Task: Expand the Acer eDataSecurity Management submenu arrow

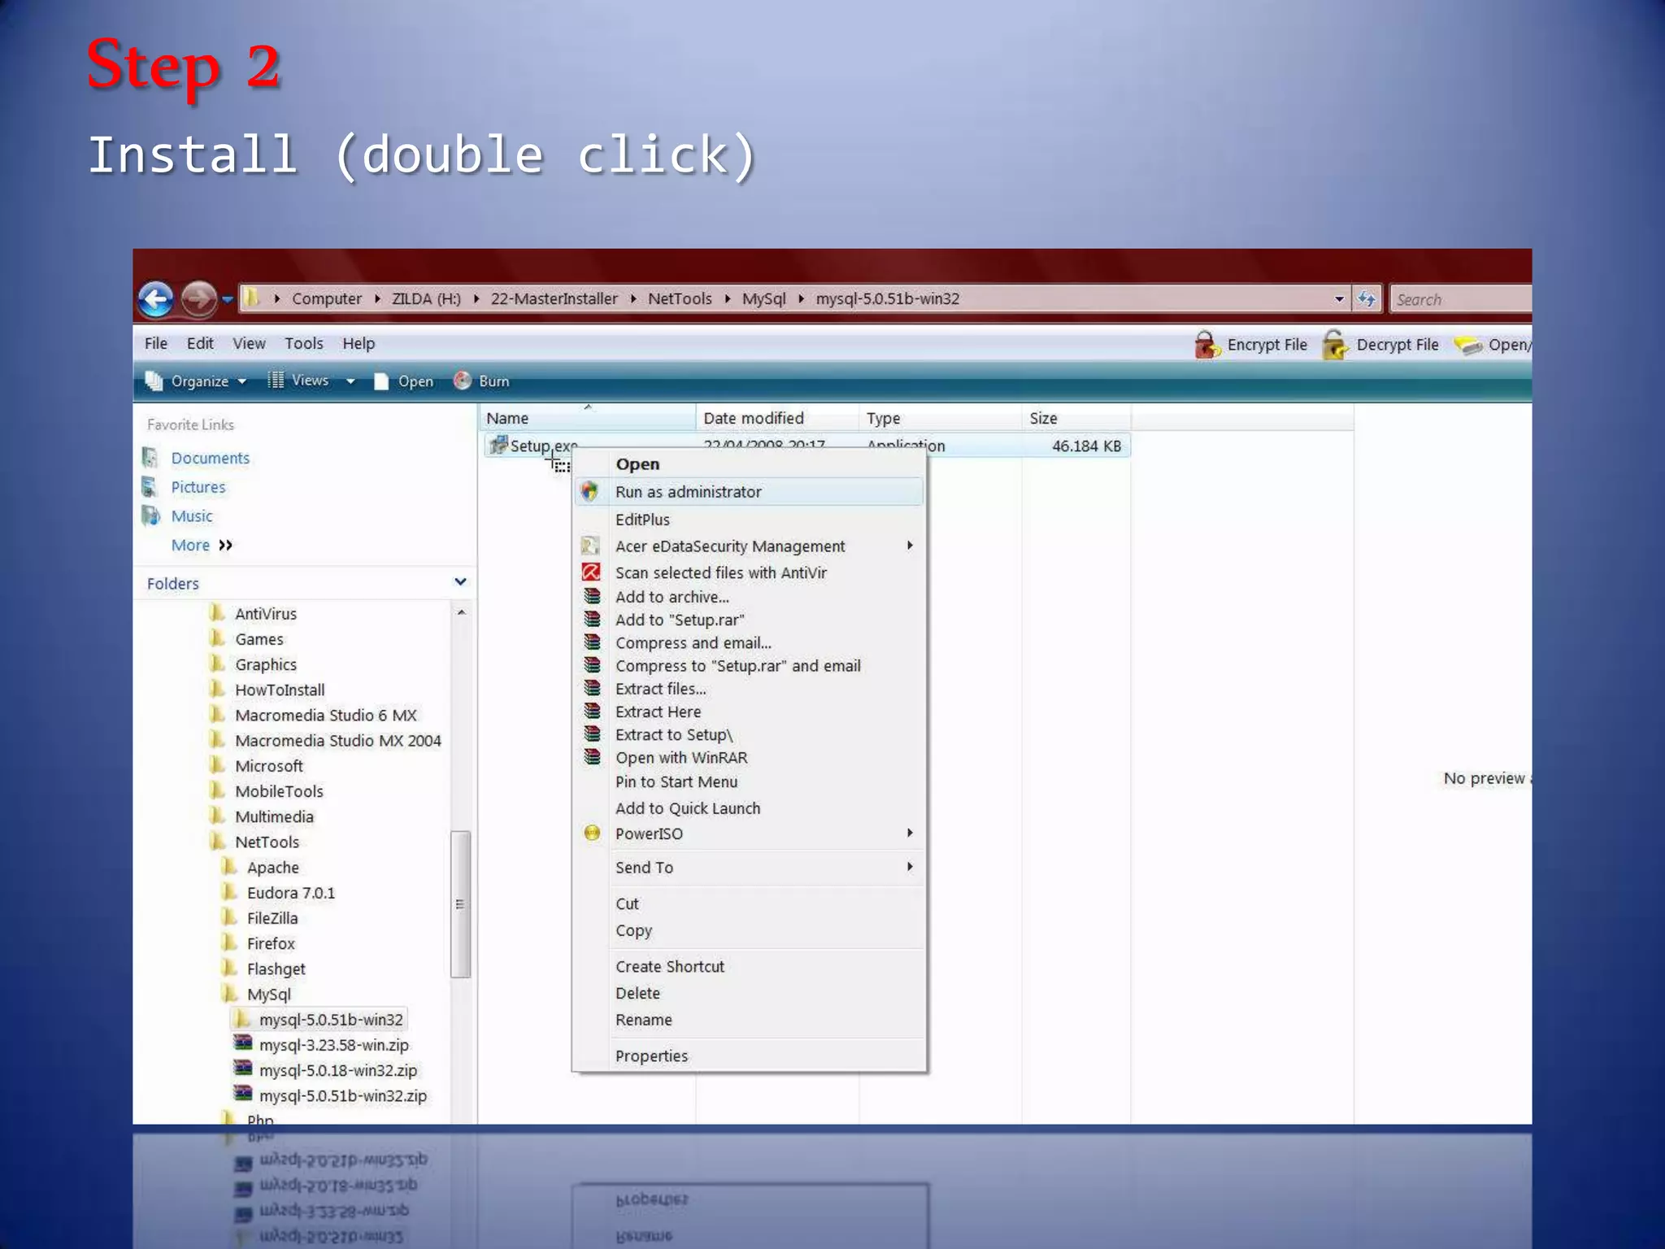Action: pos(910,546)
